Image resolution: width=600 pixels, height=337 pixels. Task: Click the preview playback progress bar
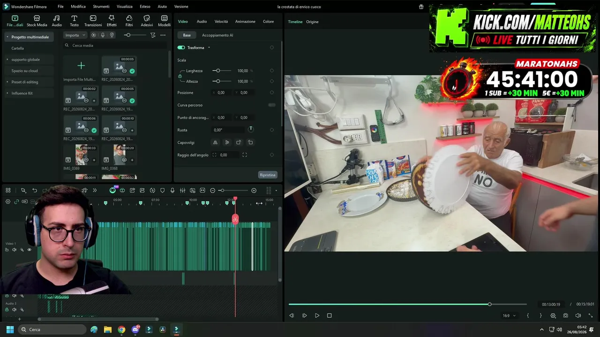[x=407, y=304]
